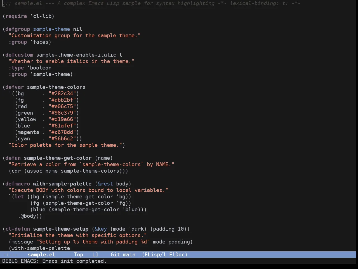This screenshot has height=269, width=358.
Task: Click the defgroup keyword
Action: tap(18, 29)
